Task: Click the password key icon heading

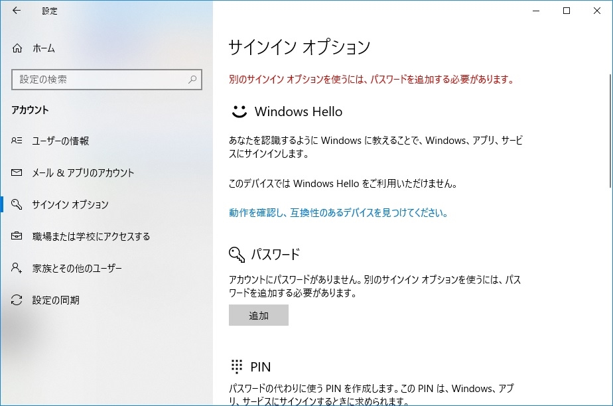Action: click(237, 254)
